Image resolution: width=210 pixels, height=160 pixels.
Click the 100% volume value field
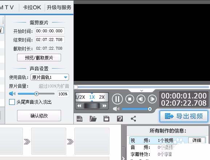(63, 94)
